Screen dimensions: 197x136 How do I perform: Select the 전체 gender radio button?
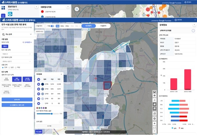tap(3, 67)
